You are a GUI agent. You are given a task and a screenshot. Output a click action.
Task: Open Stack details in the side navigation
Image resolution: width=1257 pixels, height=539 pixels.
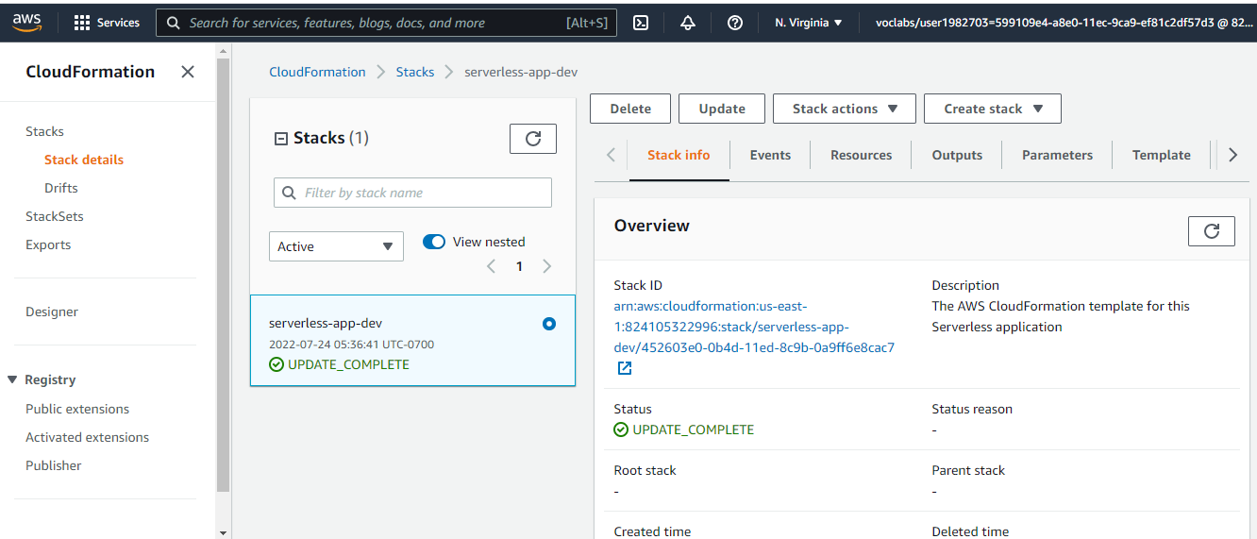tap(84, 160)
